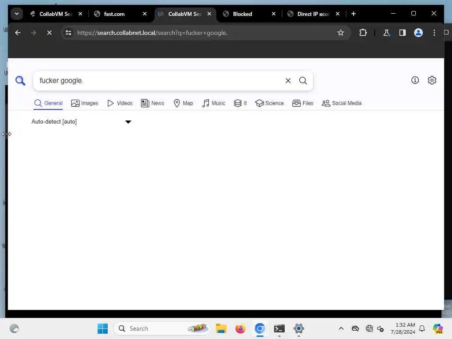This screenshot has width=452, height=339.
Task: Open the Copilot preview icon
Action: click(438, 328)
